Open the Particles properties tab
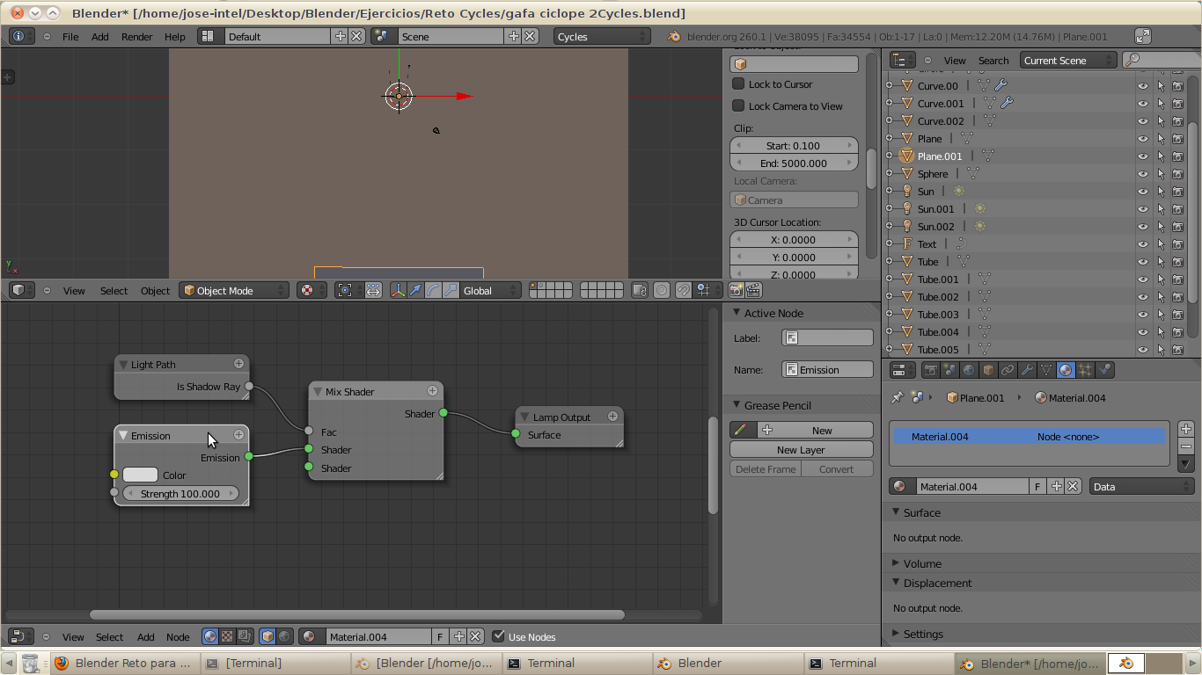 tap(1086, 370)
